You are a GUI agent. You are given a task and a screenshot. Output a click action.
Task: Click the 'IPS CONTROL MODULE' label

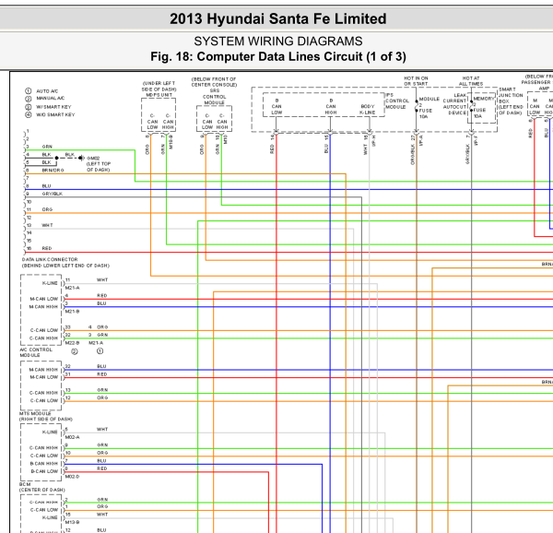[x=397, y=101]
